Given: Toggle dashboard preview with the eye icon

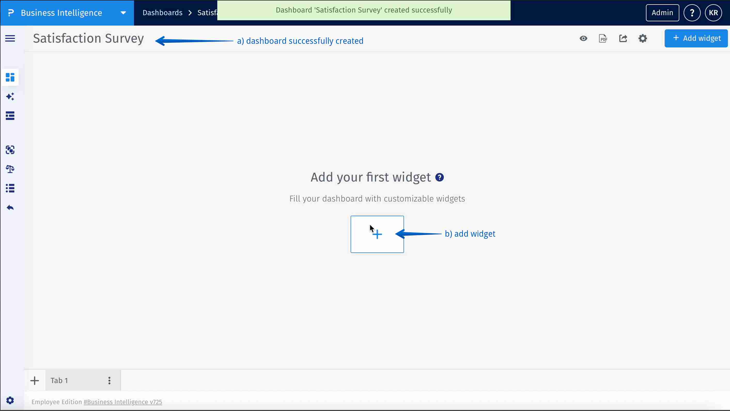Looking at the screenshot, I should pos(583,38).
